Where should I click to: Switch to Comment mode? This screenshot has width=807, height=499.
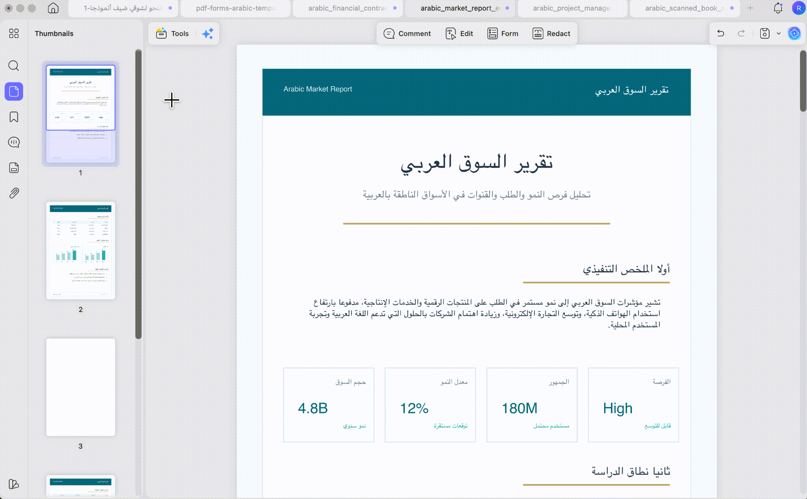coord(407,34)
